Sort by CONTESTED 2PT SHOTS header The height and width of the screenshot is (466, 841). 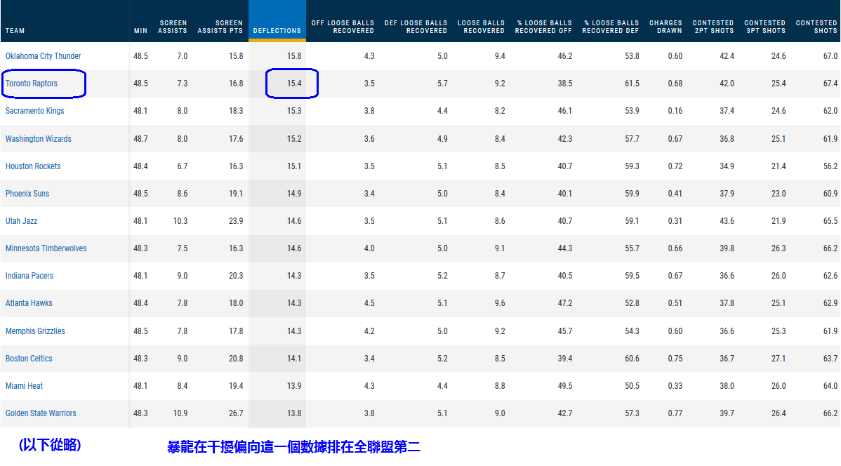click(713, 27)
